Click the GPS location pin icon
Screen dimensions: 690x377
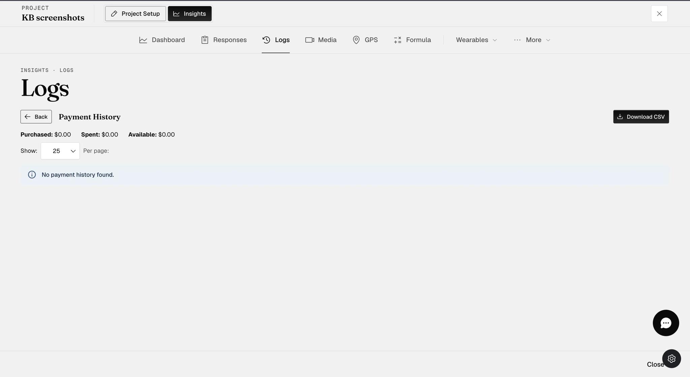pos(356,40)
